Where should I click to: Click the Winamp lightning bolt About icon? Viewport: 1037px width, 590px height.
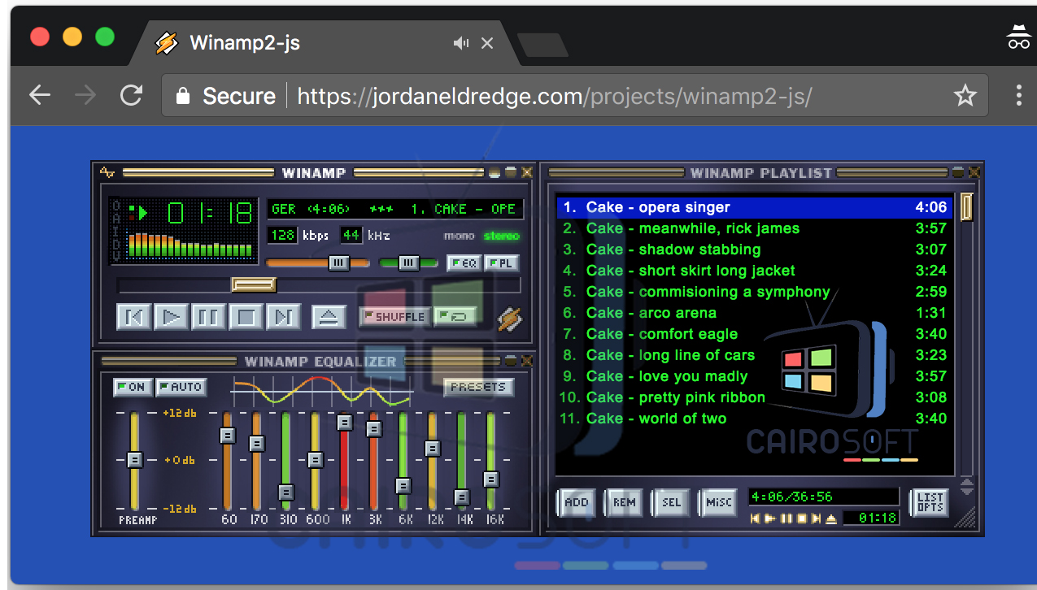[x=510, y=319]
